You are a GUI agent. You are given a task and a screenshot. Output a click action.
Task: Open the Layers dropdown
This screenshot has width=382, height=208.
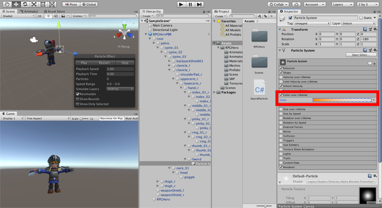click(343, 4)
